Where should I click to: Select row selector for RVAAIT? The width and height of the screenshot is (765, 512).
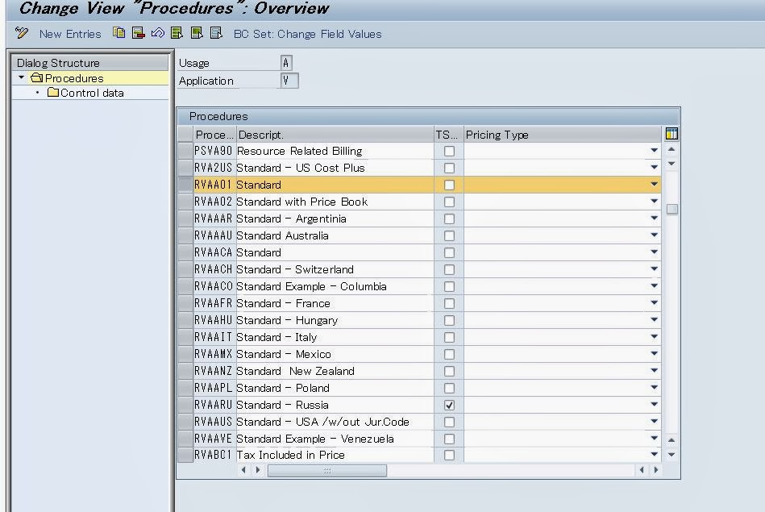[x=185, y=337]
